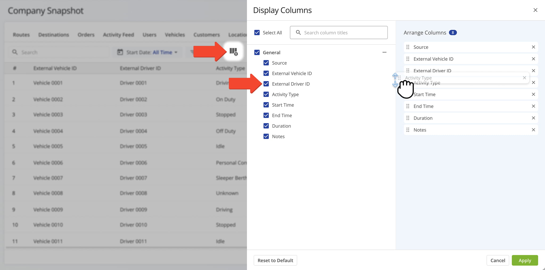Click the Arrange Columns count badge
Image resolution: width=545 pixels, height=270 pixels.
pos(453,32)
